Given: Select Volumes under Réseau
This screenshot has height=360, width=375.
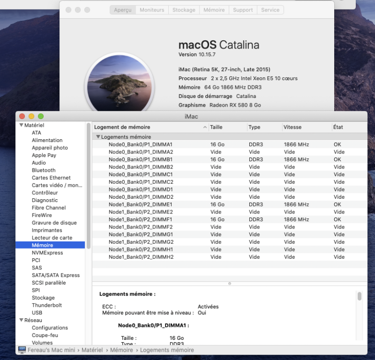Looking at the screenshot, I should click(42, 343).
